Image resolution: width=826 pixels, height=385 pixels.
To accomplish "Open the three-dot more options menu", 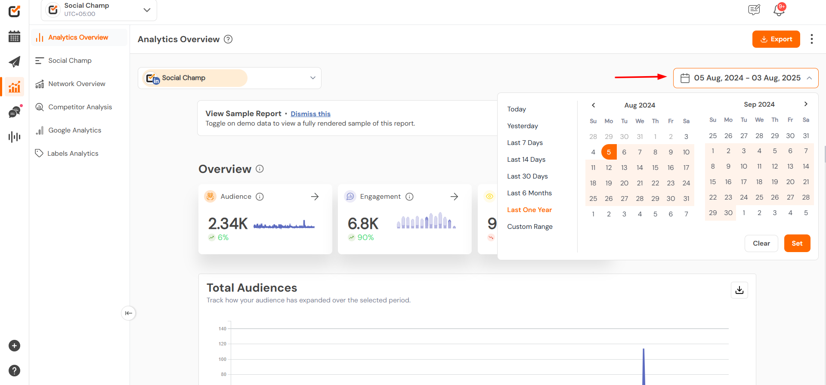I will [x=812, y=39].
